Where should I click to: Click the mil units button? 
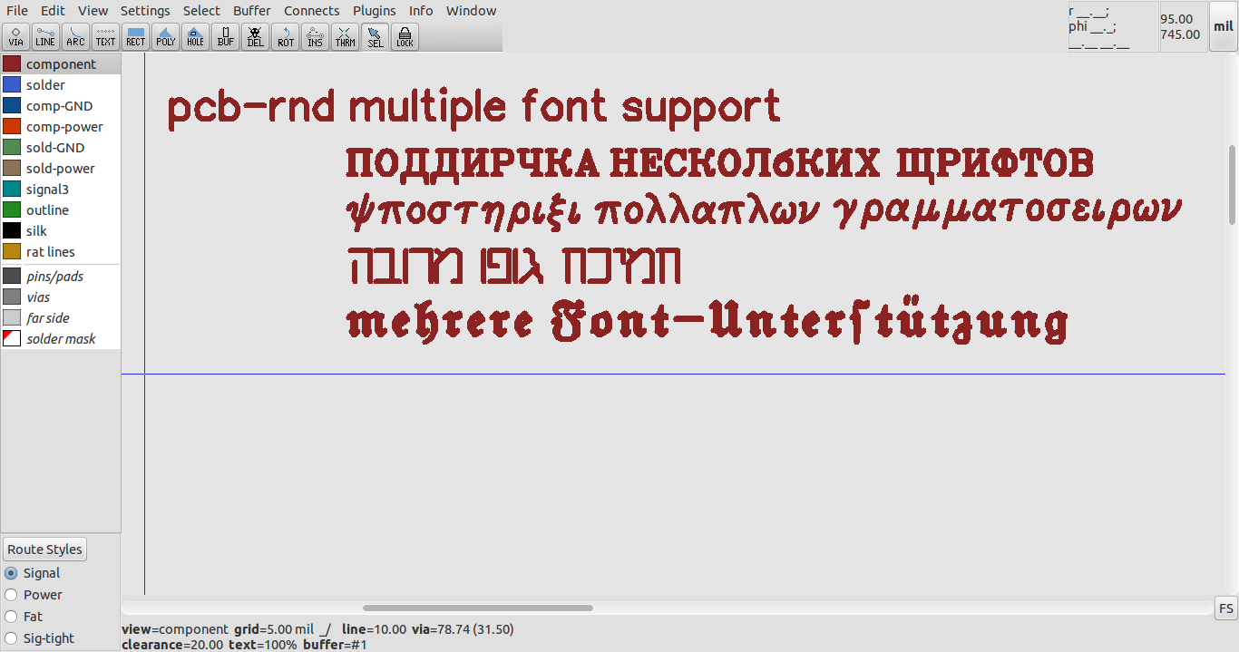coord(1224,26)
